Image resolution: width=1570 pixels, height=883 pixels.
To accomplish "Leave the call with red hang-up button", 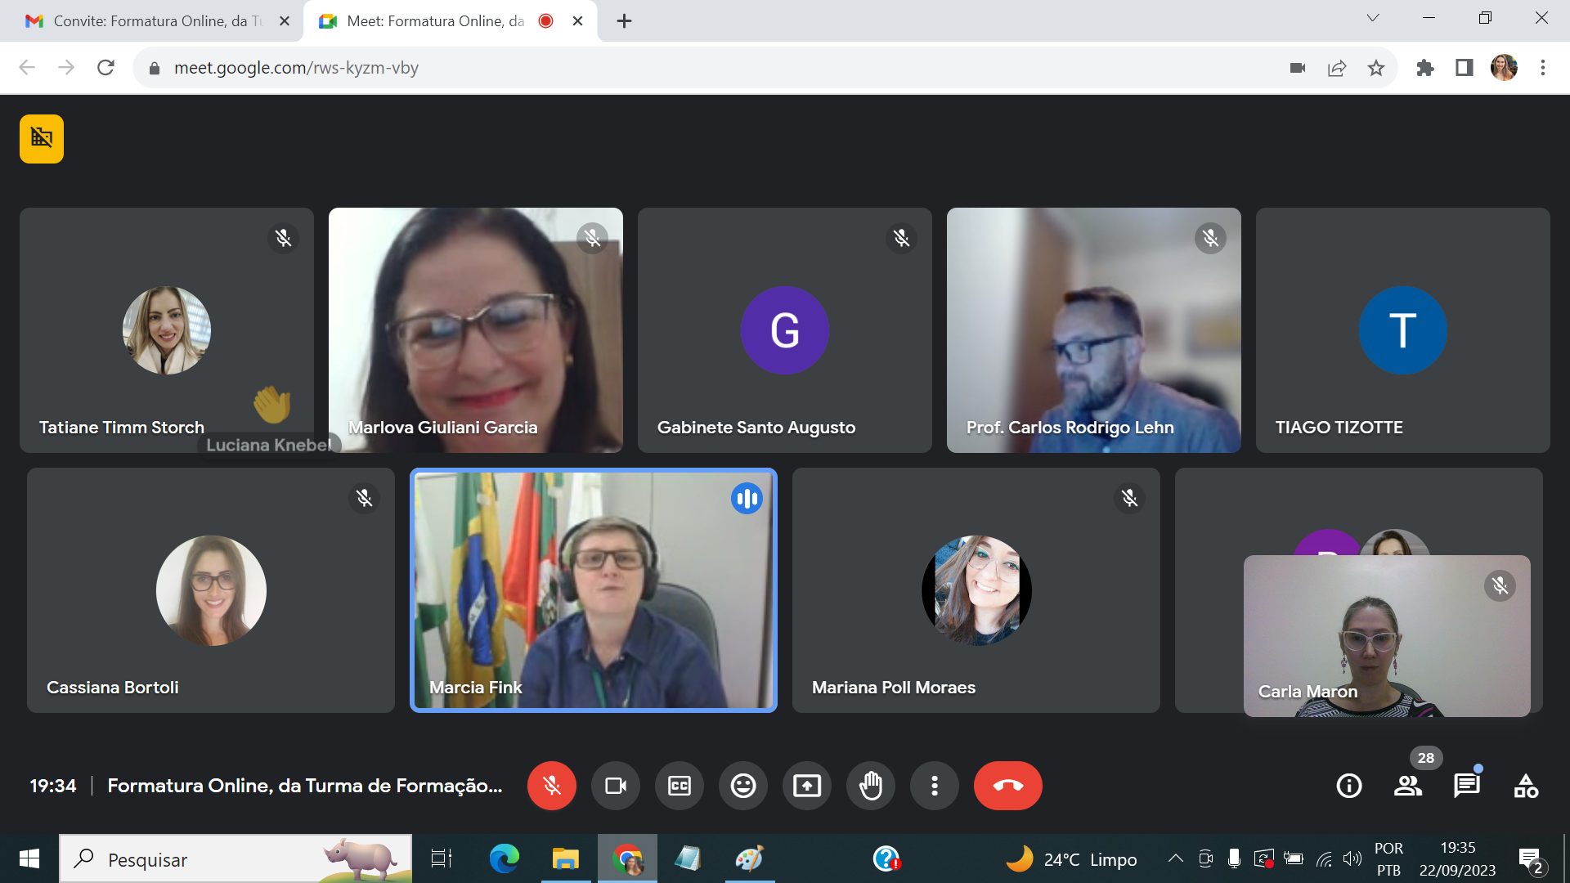I will point(1007,786).
